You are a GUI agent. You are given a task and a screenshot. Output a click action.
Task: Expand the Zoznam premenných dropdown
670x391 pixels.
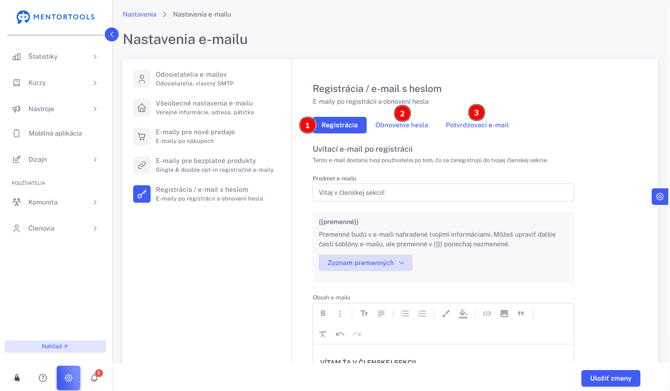[365, 263]
